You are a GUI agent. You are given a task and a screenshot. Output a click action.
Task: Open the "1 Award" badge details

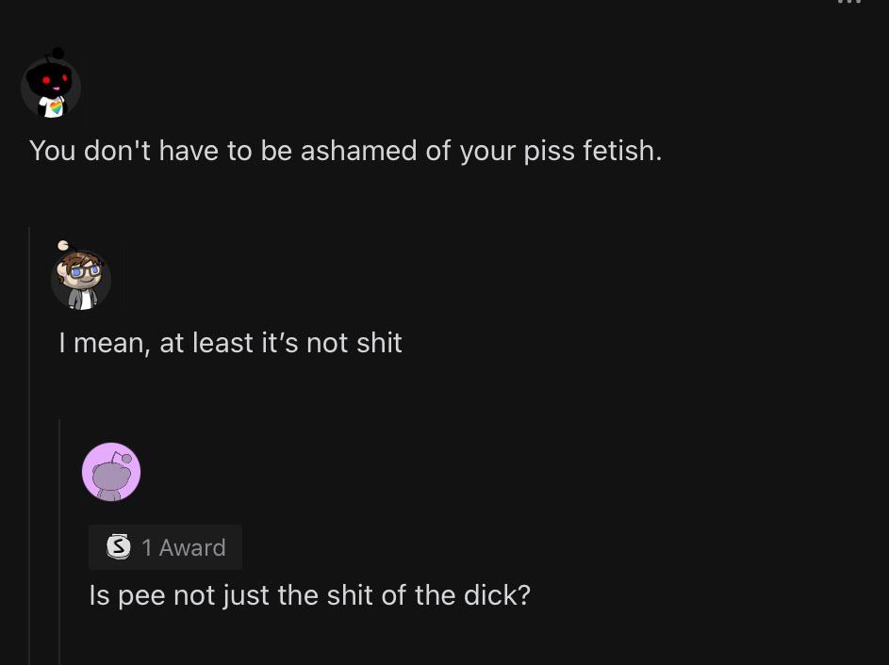pyautogui.click(x=165, y=547)
